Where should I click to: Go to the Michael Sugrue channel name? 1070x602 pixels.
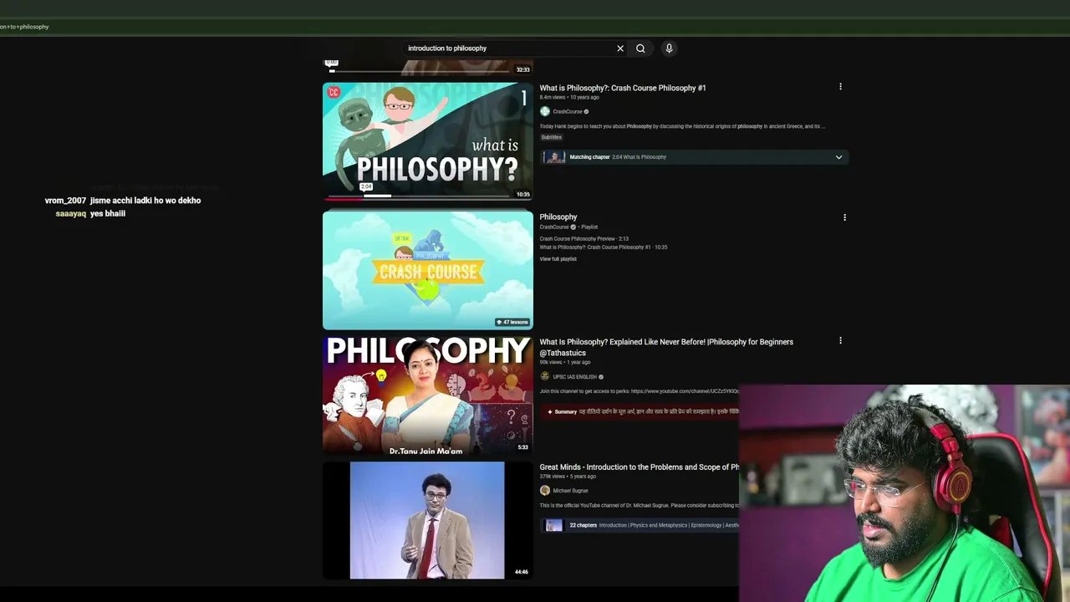pos(570,491)
